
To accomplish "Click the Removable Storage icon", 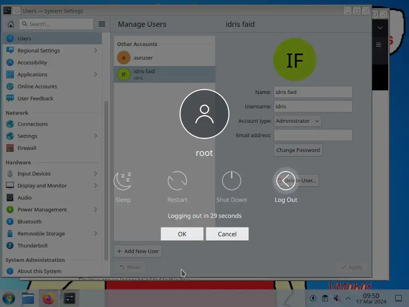I will click(x=10, y=233).
